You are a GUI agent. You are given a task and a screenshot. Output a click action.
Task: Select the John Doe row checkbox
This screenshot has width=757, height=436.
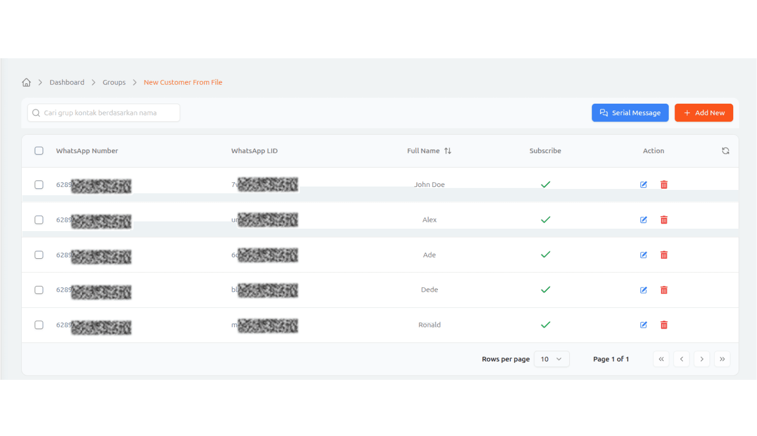tap(39, 185)
